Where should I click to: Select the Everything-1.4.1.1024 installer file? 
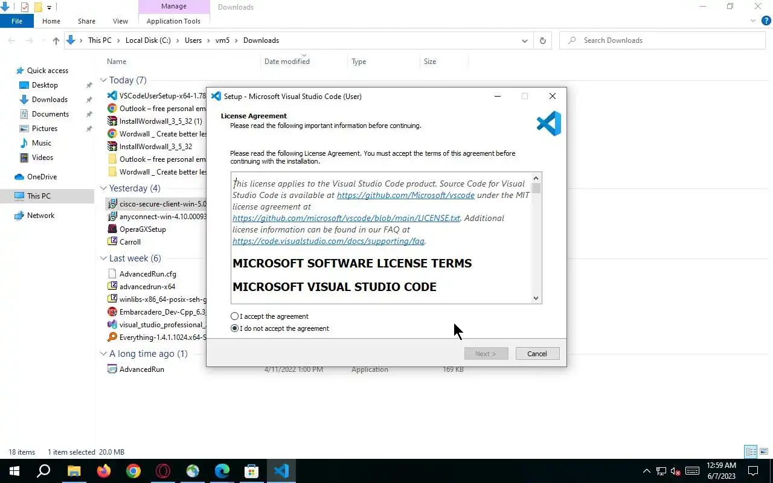click(156, 337)
